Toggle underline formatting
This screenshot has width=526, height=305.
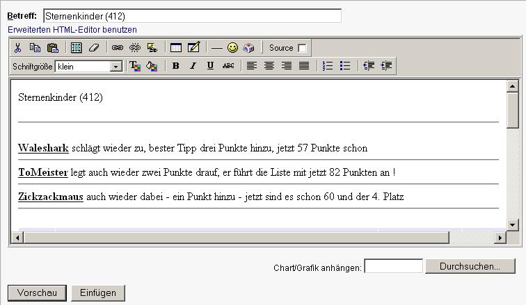[210, 66]
